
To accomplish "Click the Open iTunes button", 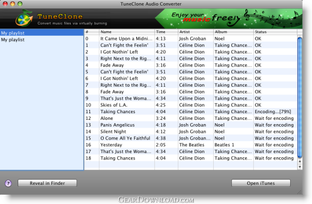I will click(x=261, y=183).
